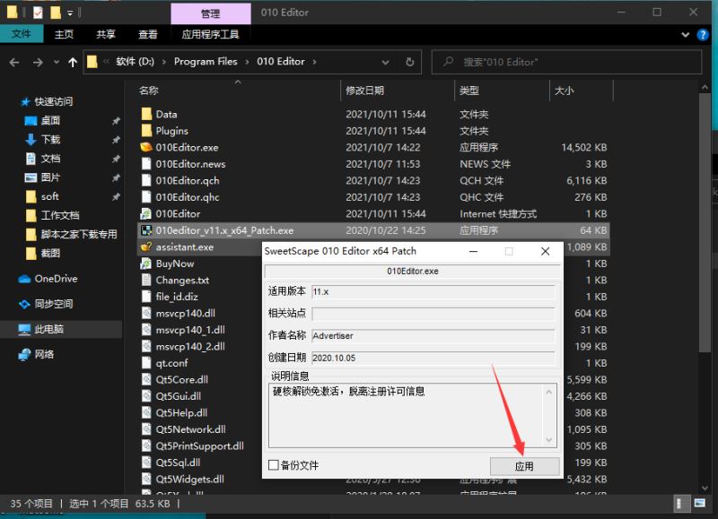The image size is (718, 519).
Task: Expand chevron after 010 Editor breadcrumb
Action: (314, 62)
